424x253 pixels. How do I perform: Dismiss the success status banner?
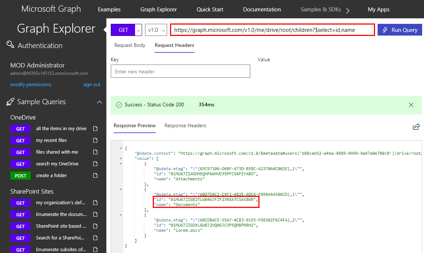411,105
